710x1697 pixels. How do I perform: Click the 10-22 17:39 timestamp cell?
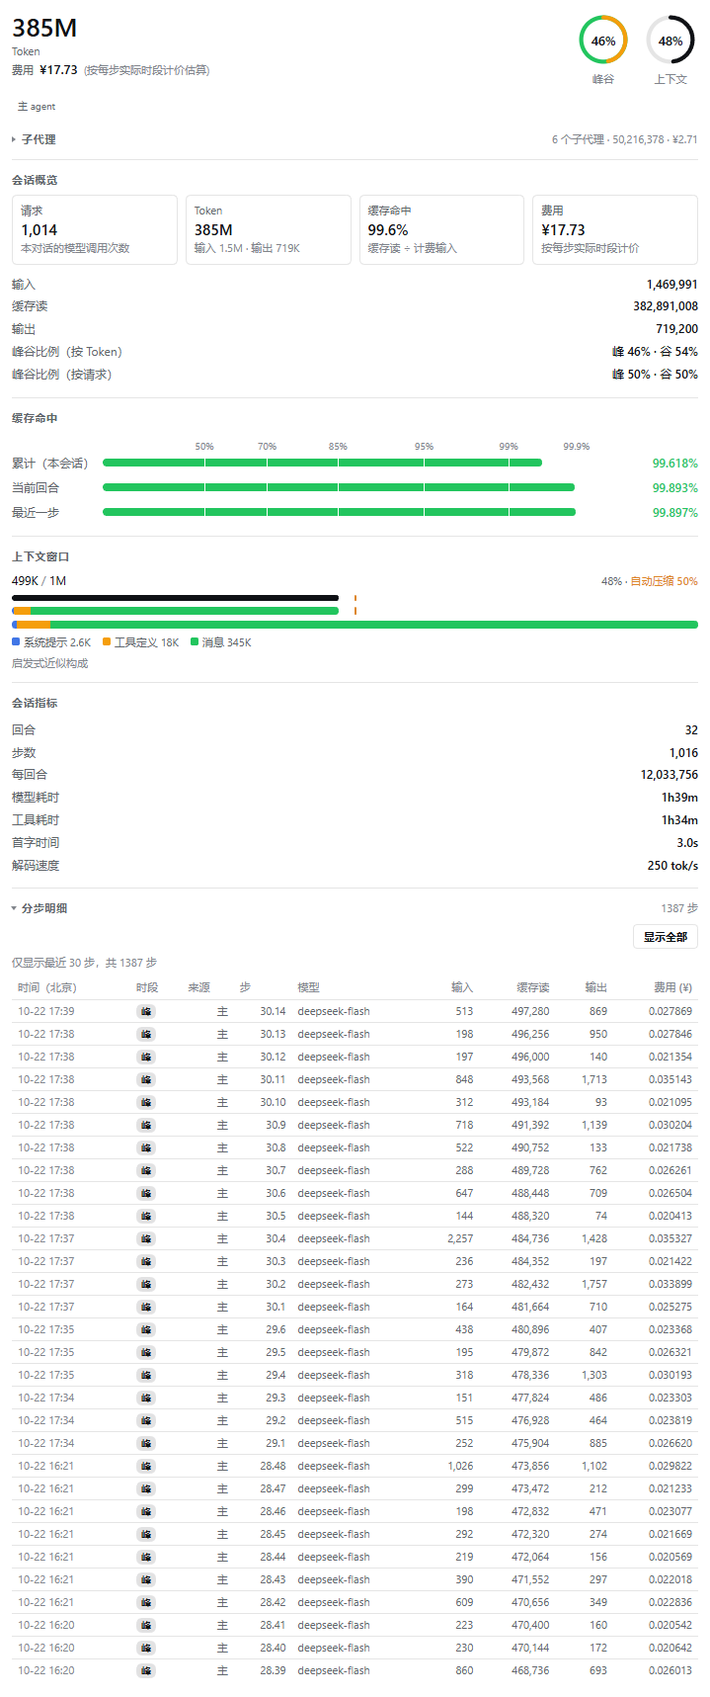click(45, 1011)
